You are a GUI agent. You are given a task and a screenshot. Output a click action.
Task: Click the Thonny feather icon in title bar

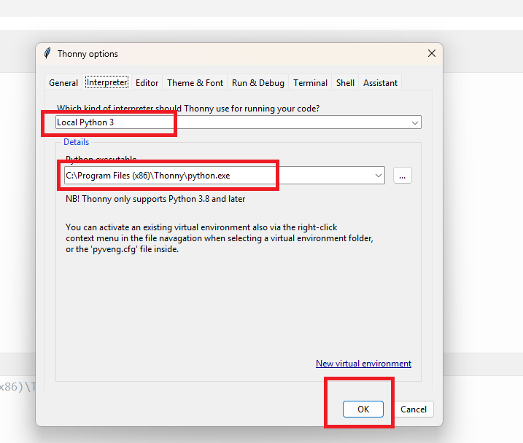[47, 53]
